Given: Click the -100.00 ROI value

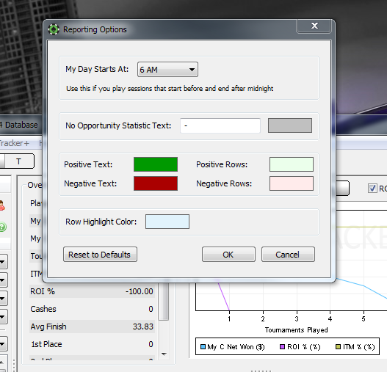Looking at the screenshot, I should [x=140, y=291].
